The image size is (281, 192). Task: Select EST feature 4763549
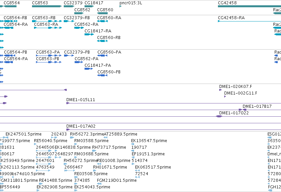43,171
